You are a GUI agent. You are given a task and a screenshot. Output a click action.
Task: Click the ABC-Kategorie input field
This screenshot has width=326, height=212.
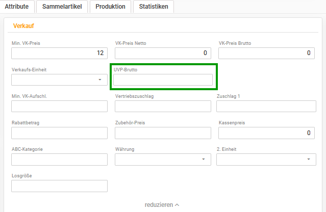click(59, 160)
